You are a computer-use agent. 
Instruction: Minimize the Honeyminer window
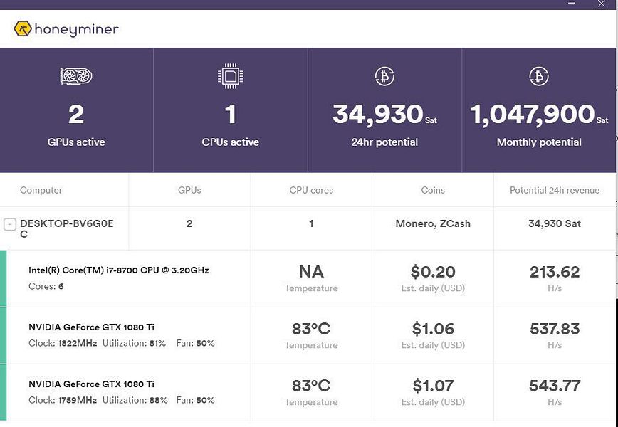(x=572, y=4)
